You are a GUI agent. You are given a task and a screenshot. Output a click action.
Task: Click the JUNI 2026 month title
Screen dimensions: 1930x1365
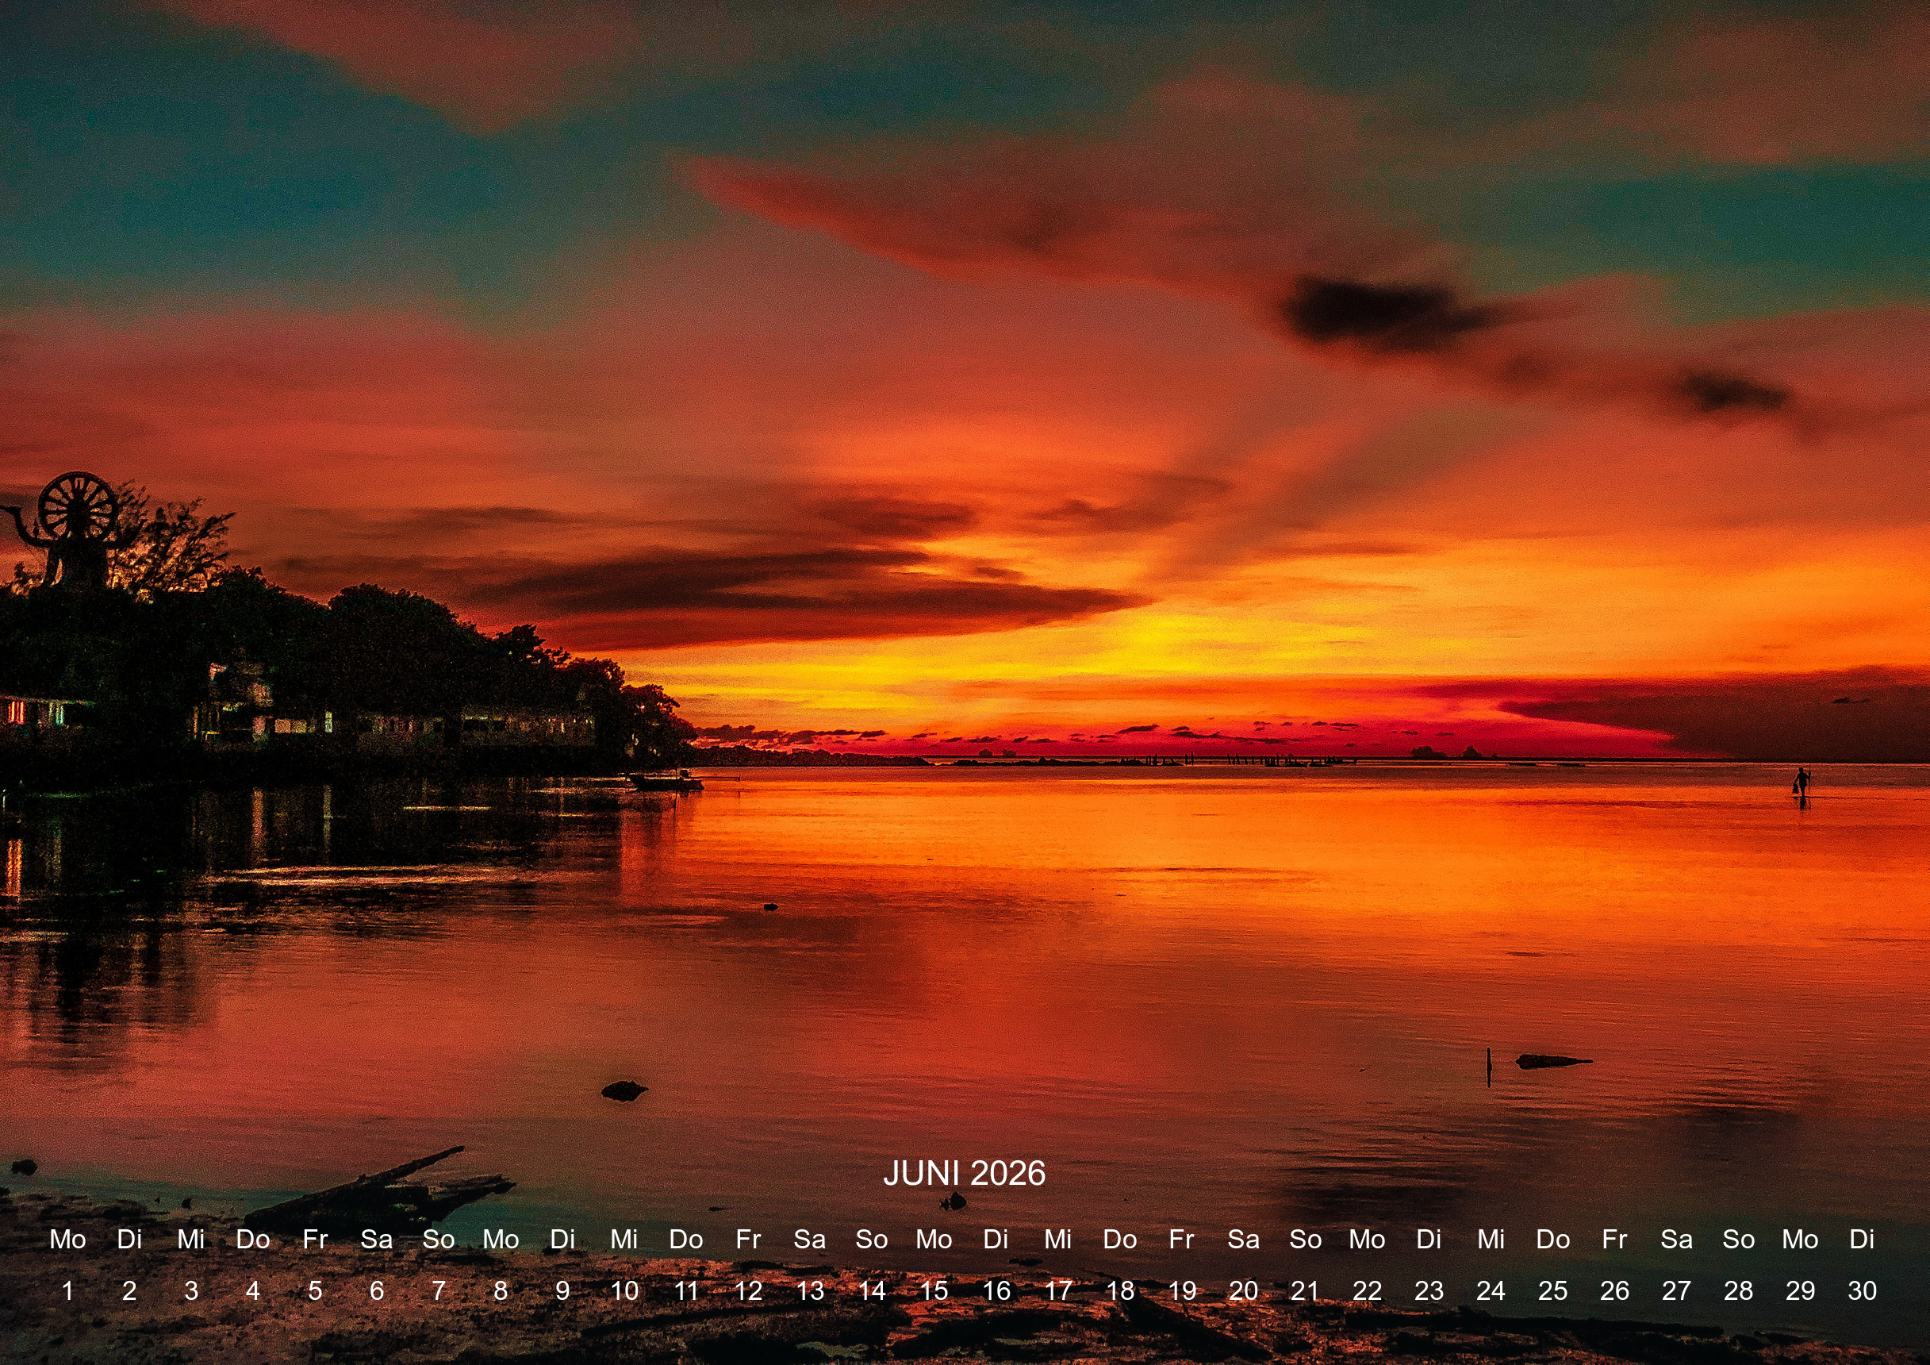[964, 1173]
